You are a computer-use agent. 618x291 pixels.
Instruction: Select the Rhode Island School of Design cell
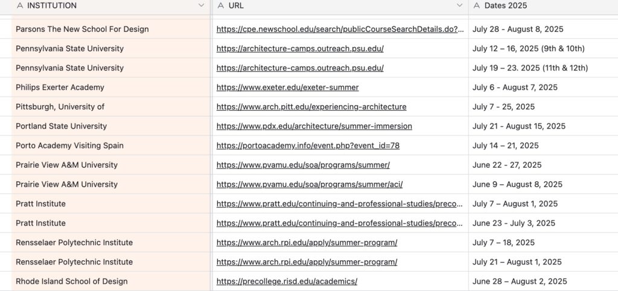coord(111,281)
